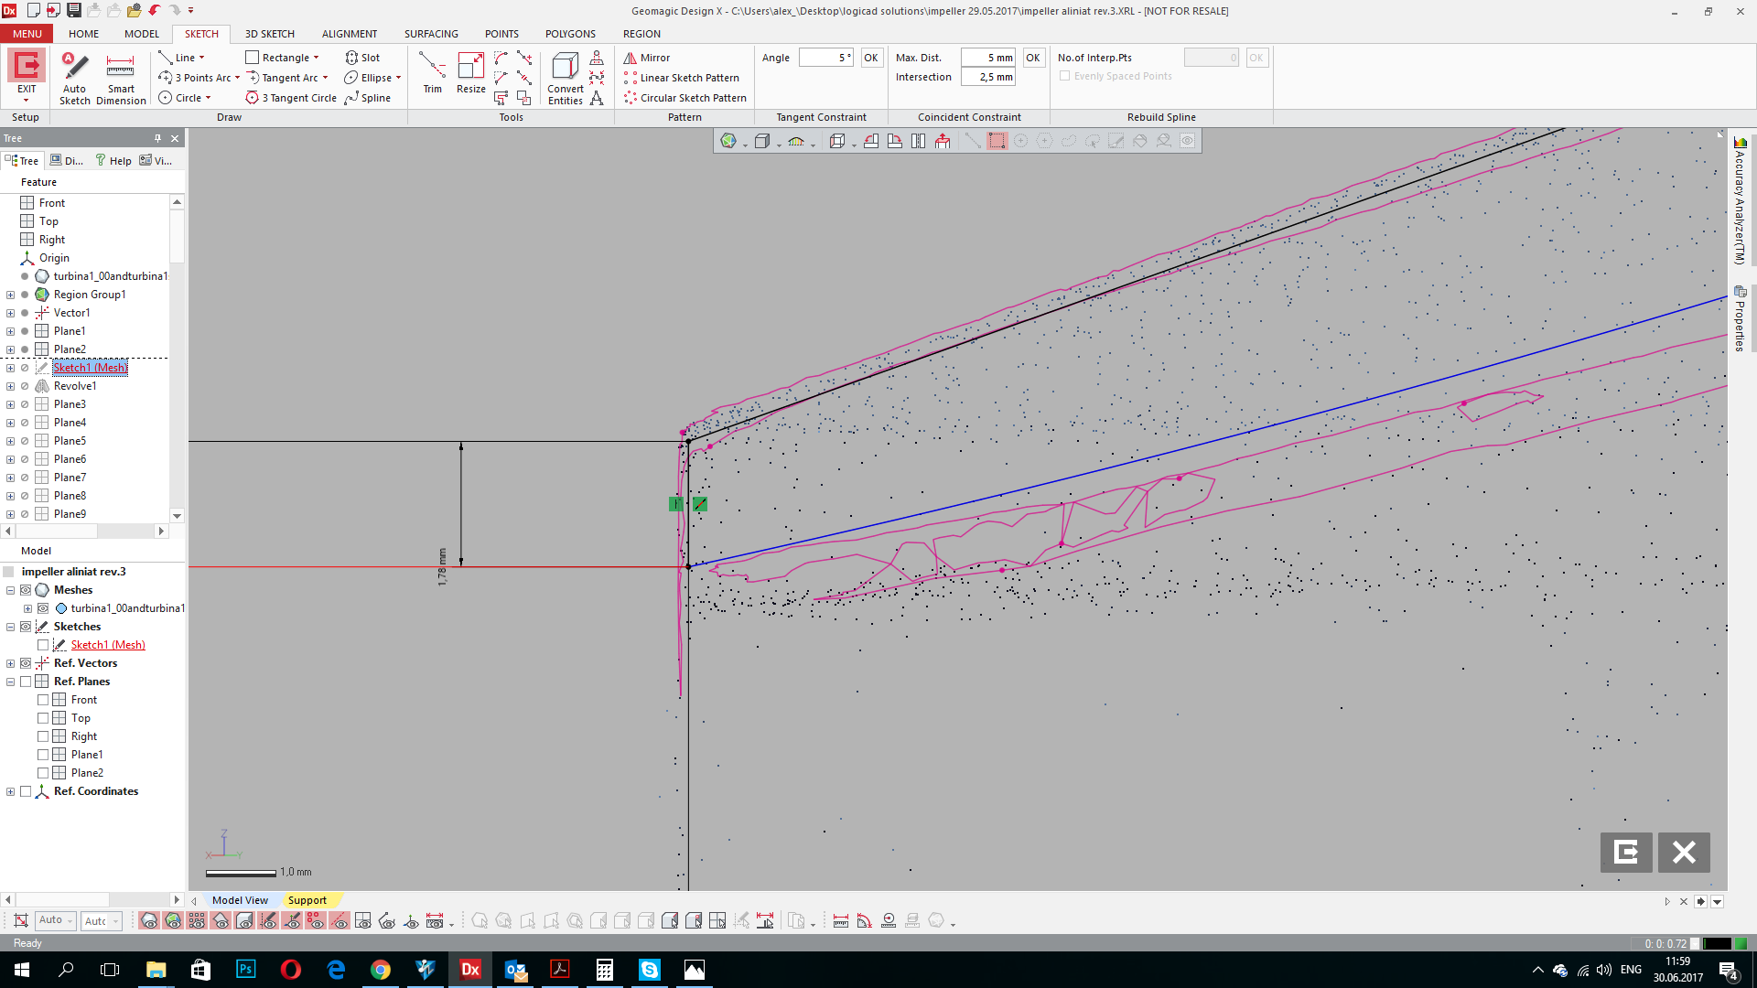Choose the Line draw tool

[x=178, y=58]
